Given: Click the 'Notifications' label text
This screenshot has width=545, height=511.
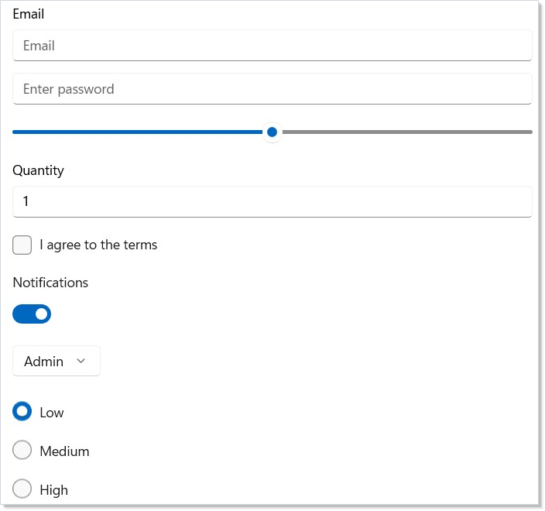Looking at the screenshot, I should 50,283.
